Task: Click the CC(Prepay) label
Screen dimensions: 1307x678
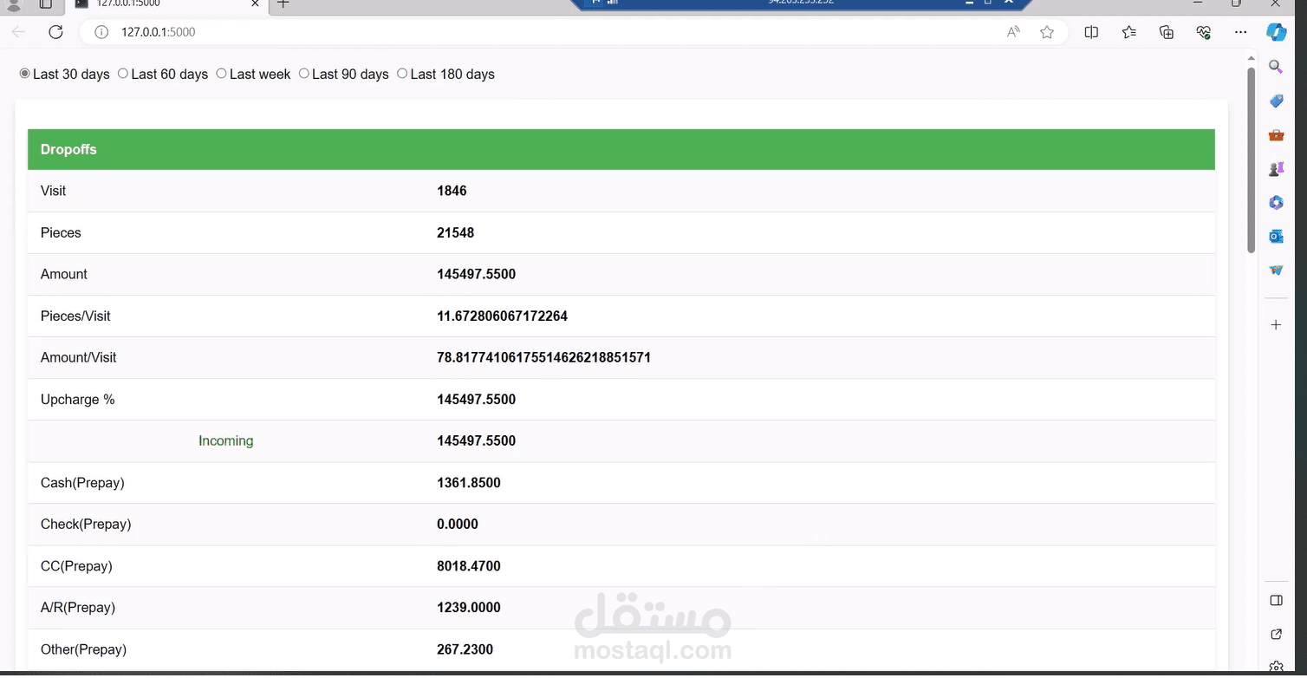Action: coord(76,566)
